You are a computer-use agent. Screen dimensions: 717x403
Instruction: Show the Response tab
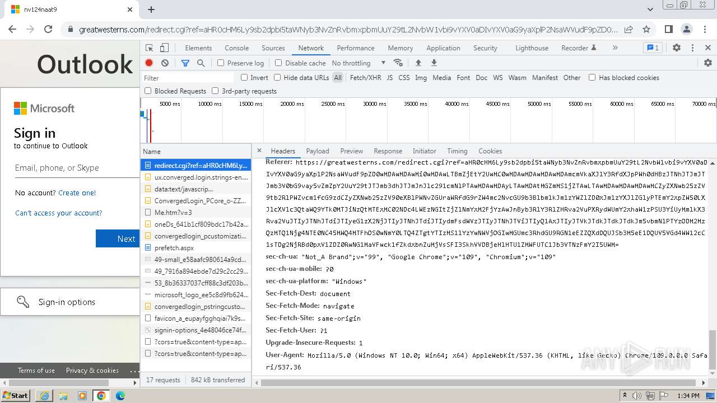(x=388, y=151)
